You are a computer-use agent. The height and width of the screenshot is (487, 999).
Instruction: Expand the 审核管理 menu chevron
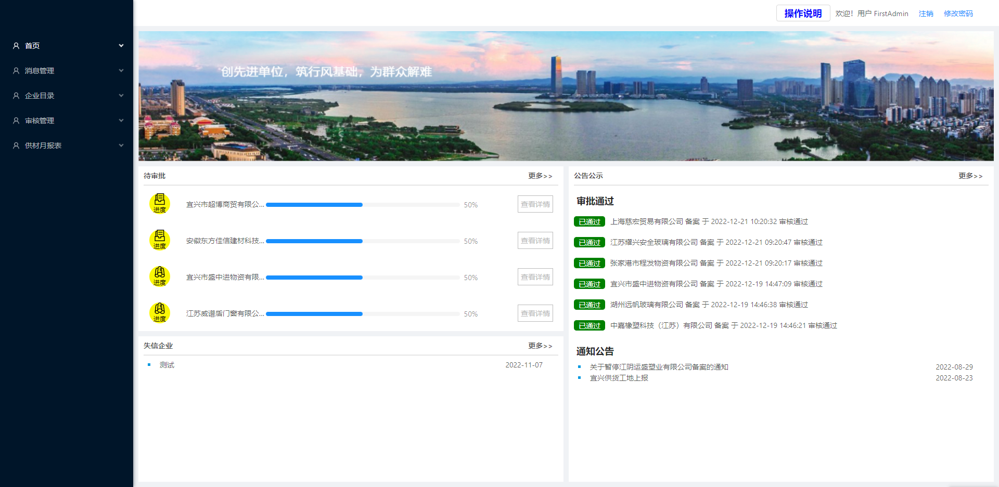[x=121, y=121]
